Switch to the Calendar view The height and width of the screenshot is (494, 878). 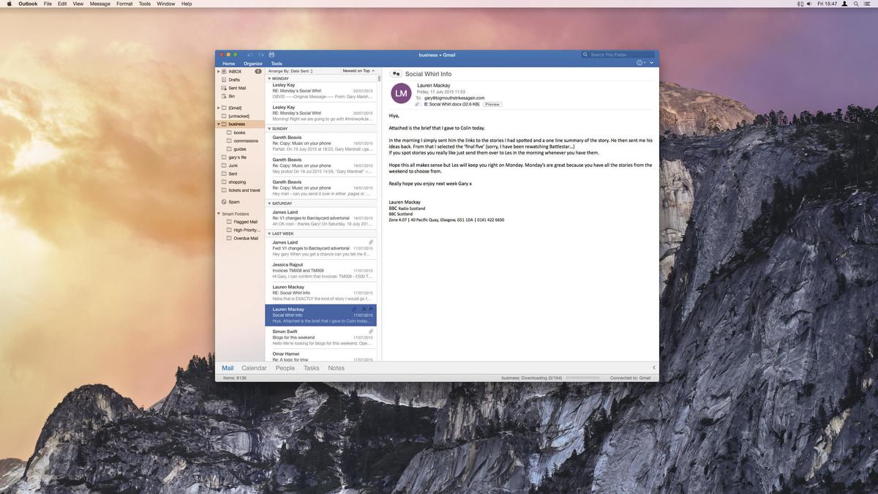(x=254, y=368)
